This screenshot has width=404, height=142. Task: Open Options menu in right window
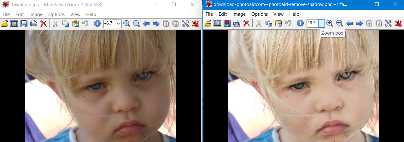tap(260, 14)
